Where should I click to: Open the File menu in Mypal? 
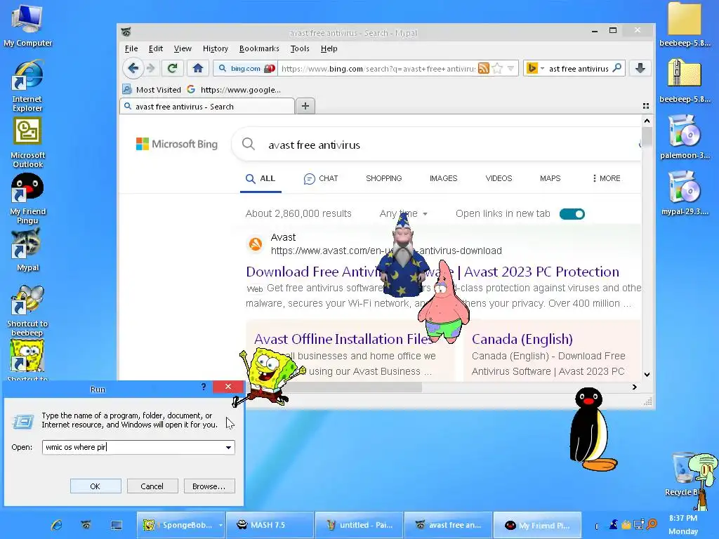point(131,48)
